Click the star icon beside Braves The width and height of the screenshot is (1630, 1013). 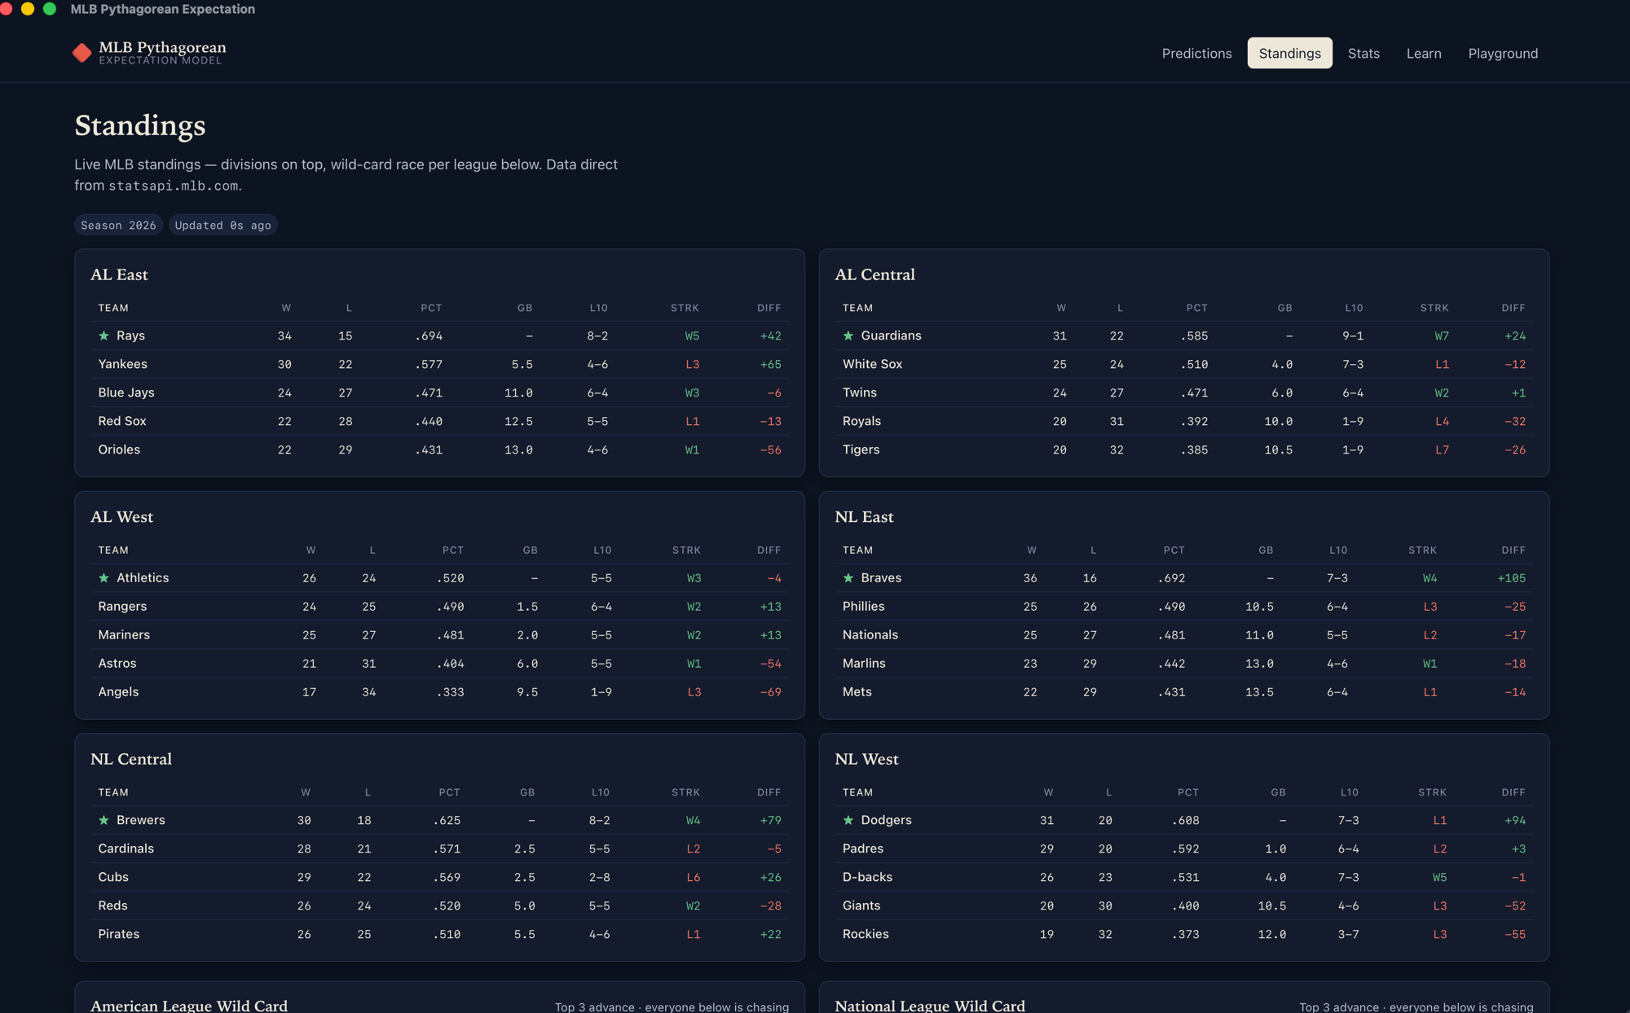tap(848, 578)
